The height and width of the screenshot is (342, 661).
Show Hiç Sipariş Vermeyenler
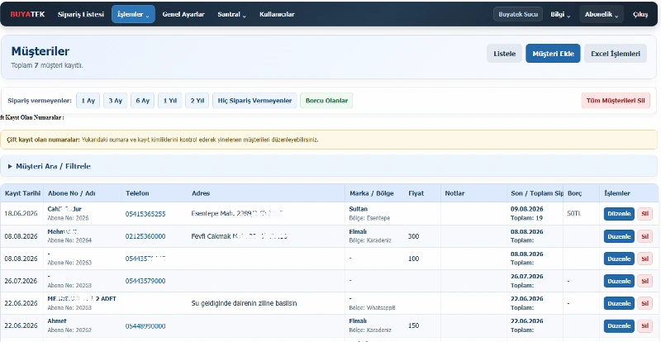[x=254, y=101]
